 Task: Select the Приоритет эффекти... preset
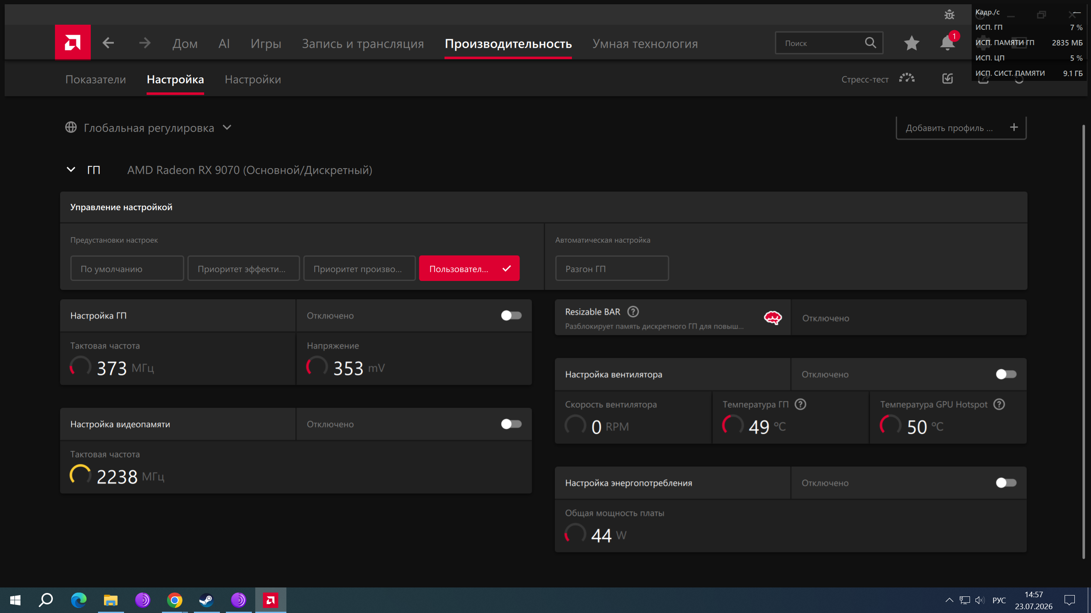click(243, 268)
